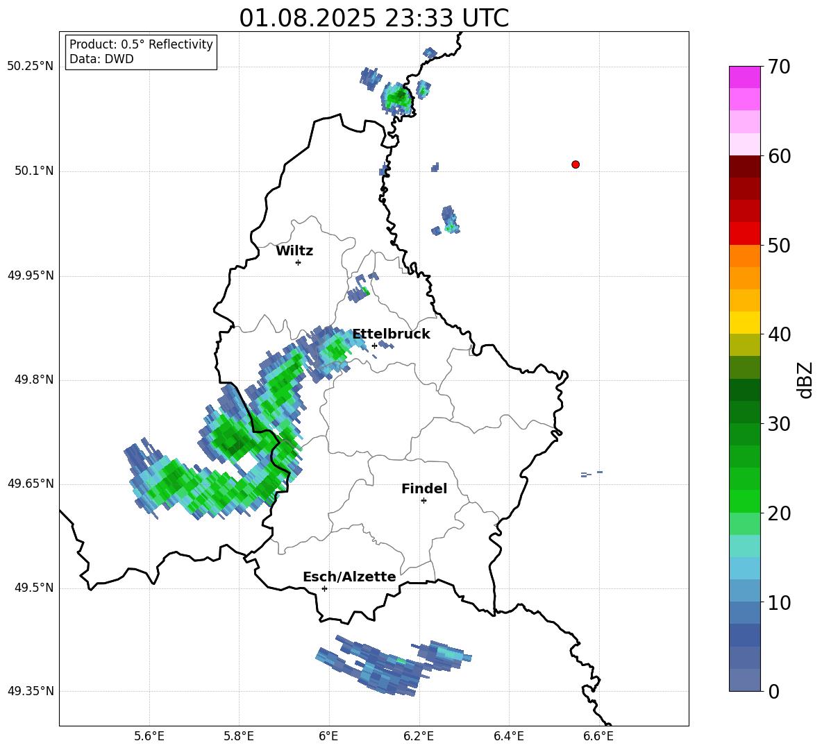The width and height of the screenshot is (822, 750).
Task: Click the red radar location dot
Action: (576, 164)
